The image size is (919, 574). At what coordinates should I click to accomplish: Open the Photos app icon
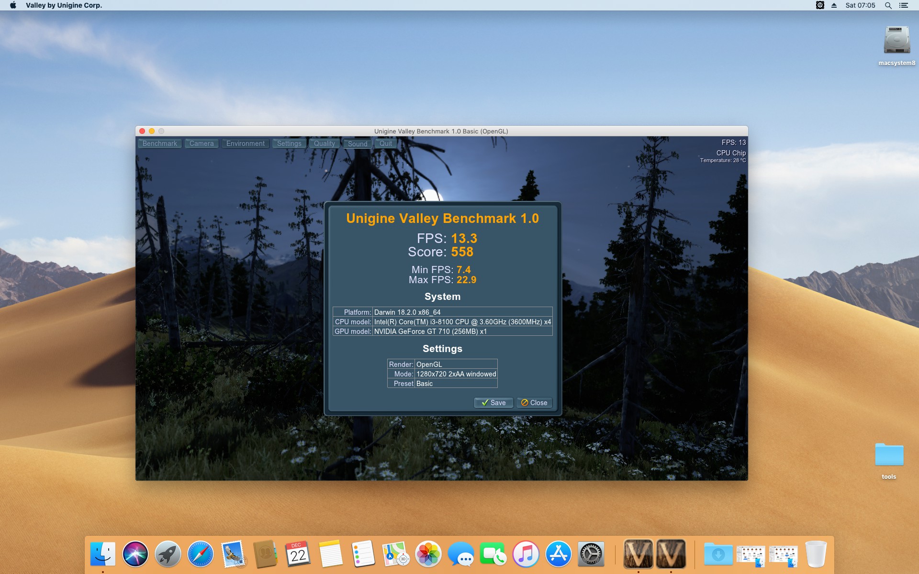[x=428, y=554]
